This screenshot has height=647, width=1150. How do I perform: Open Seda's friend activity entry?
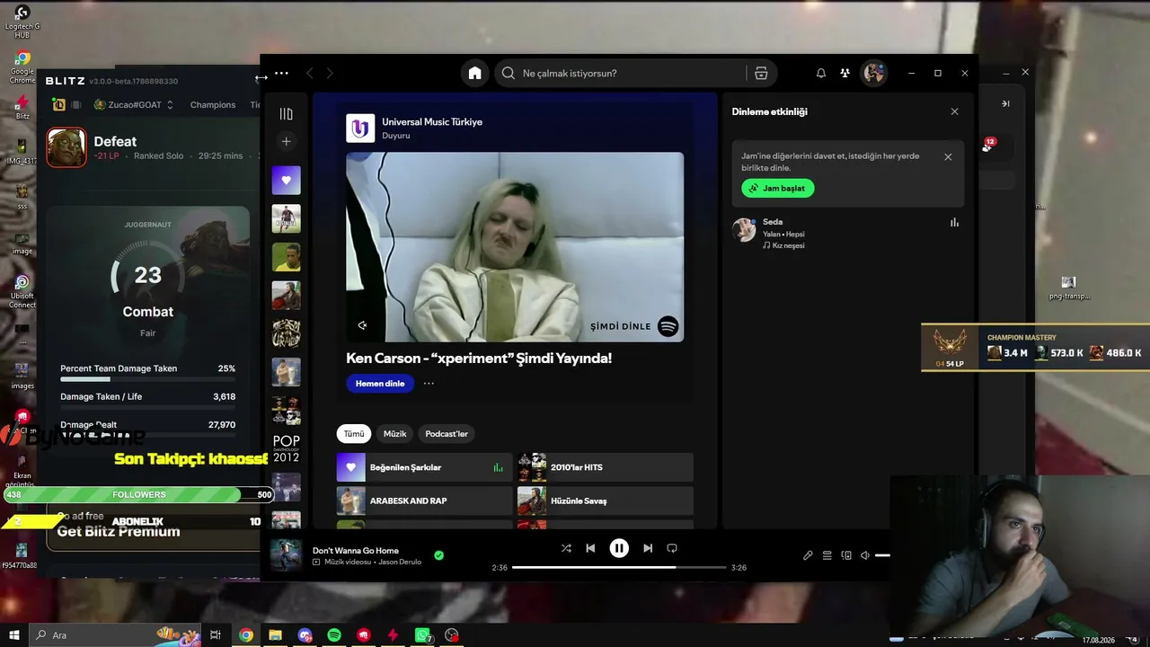click(846, 233)
